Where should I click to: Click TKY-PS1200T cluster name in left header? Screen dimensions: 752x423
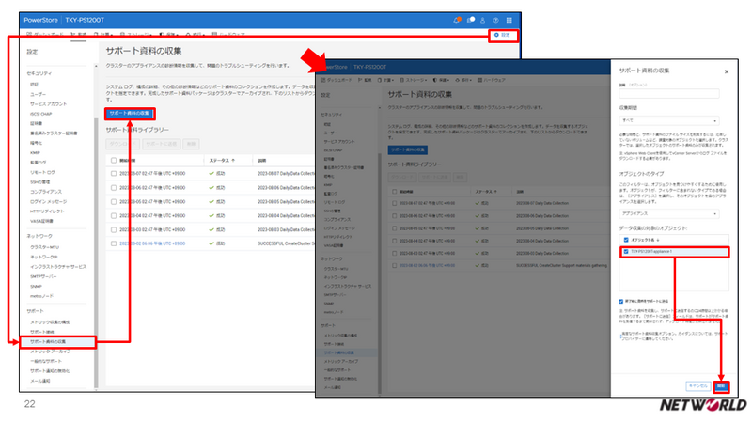(x=85, y=20)
